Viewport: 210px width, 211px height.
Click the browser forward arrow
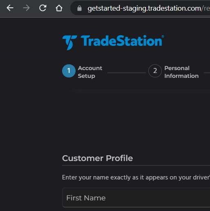pos(26,8)
